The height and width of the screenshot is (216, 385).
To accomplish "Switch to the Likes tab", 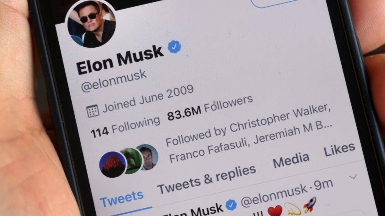I will click(x=339, y=149).
